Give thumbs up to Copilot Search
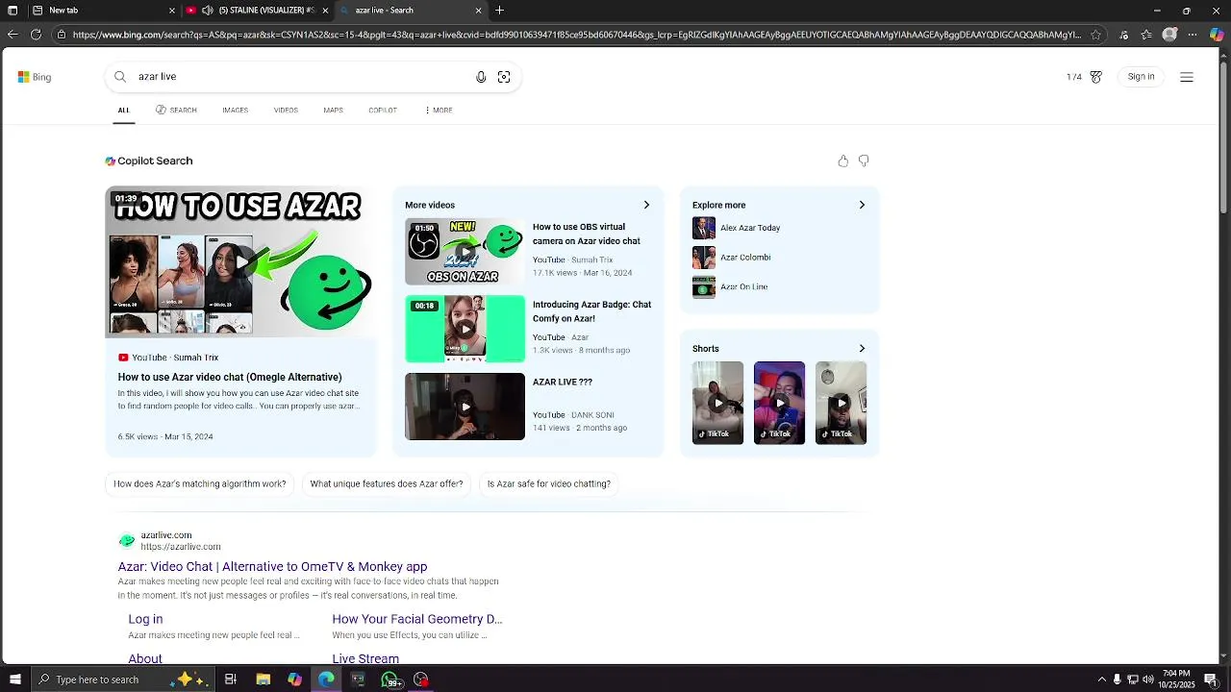This screenshot has height=692, width=1231. pos(843,161)
